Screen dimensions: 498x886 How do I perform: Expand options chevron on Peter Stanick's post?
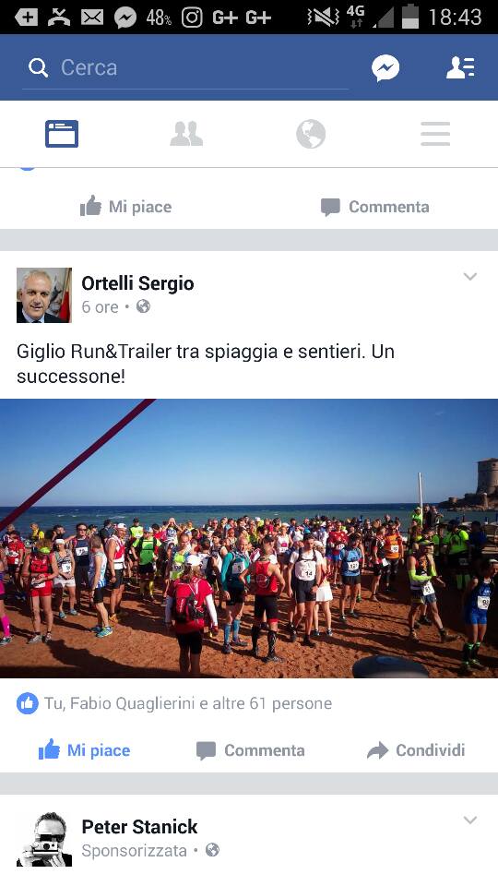[469, 820]
